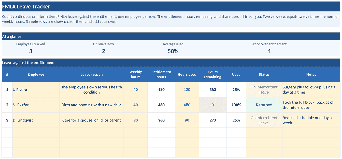Image resolution: width=342 pixels, height=159 pixels.
Task: Click the Leave reason column header
Action: [92, 74]
